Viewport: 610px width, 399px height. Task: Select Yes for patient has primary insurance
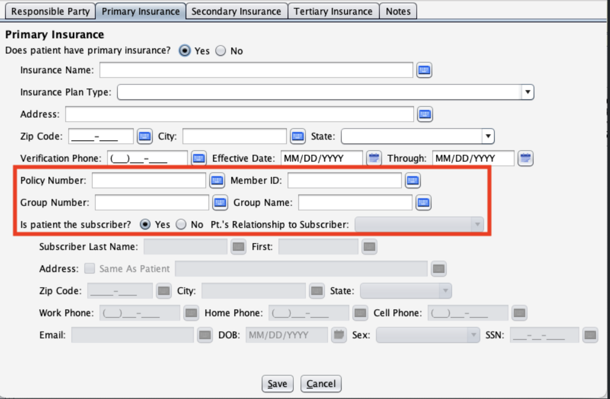click(185, 51)
